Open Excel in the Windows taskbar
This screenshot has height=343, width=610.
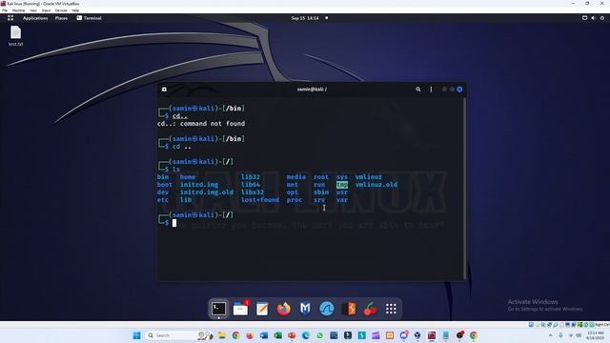pos(277,335)
